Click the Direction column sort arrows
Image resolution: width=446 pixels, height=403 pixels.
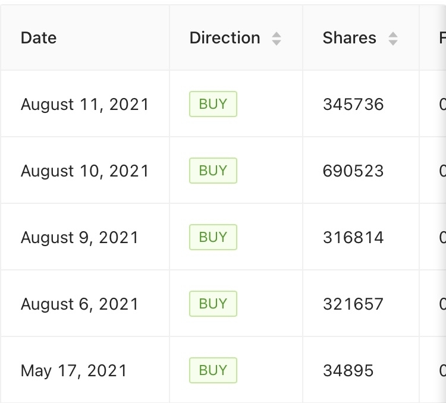click(x=277, y=39)
